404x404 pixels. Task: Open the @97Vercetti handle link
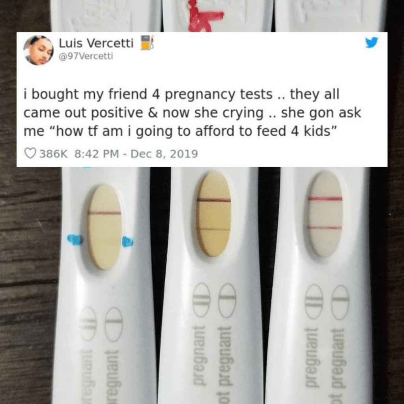tap(86, 56)
